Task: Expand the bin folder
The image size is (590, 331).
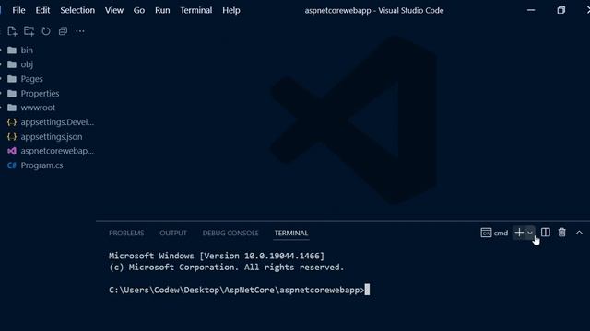Action: point(27,51)
